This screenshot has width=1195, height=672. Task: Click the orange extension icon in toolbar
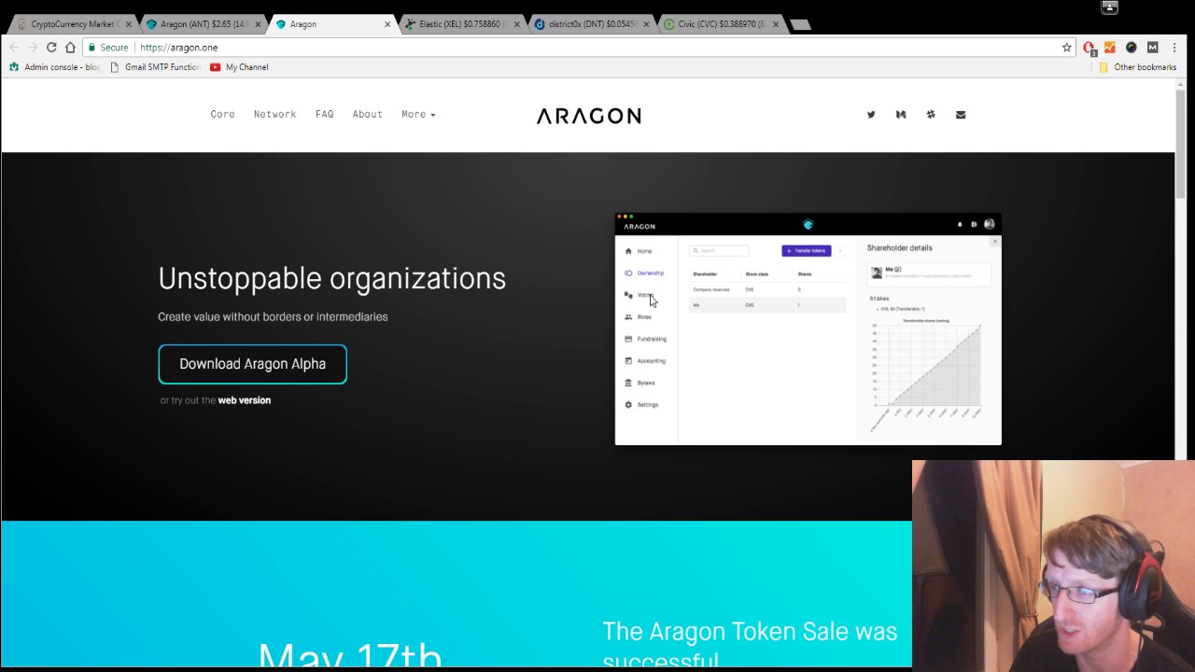tap(1109, 48)
